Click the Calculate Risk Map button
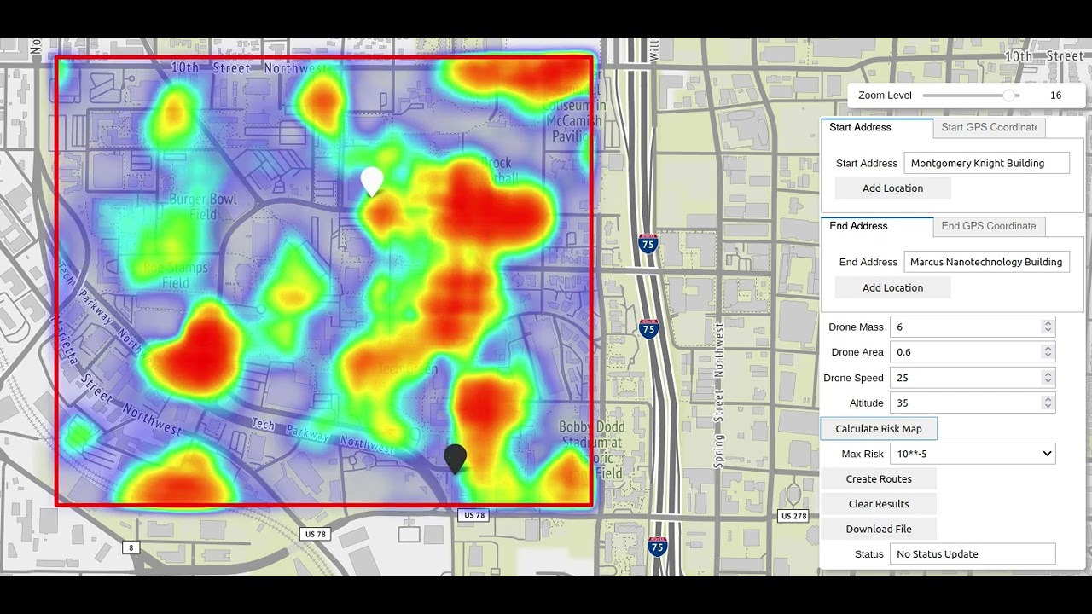1092x614 pixels. [879, 429]
